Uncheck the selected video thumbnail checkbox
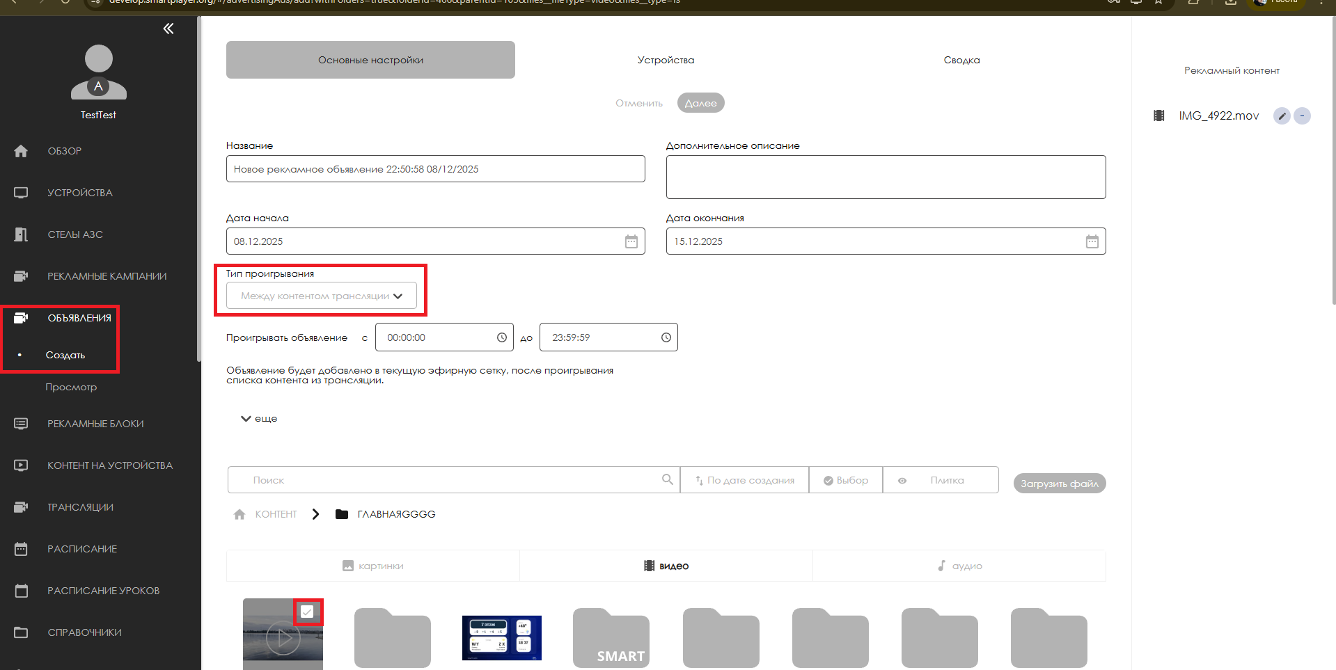This screenshot has height=670, width=1336. (307, 612)
